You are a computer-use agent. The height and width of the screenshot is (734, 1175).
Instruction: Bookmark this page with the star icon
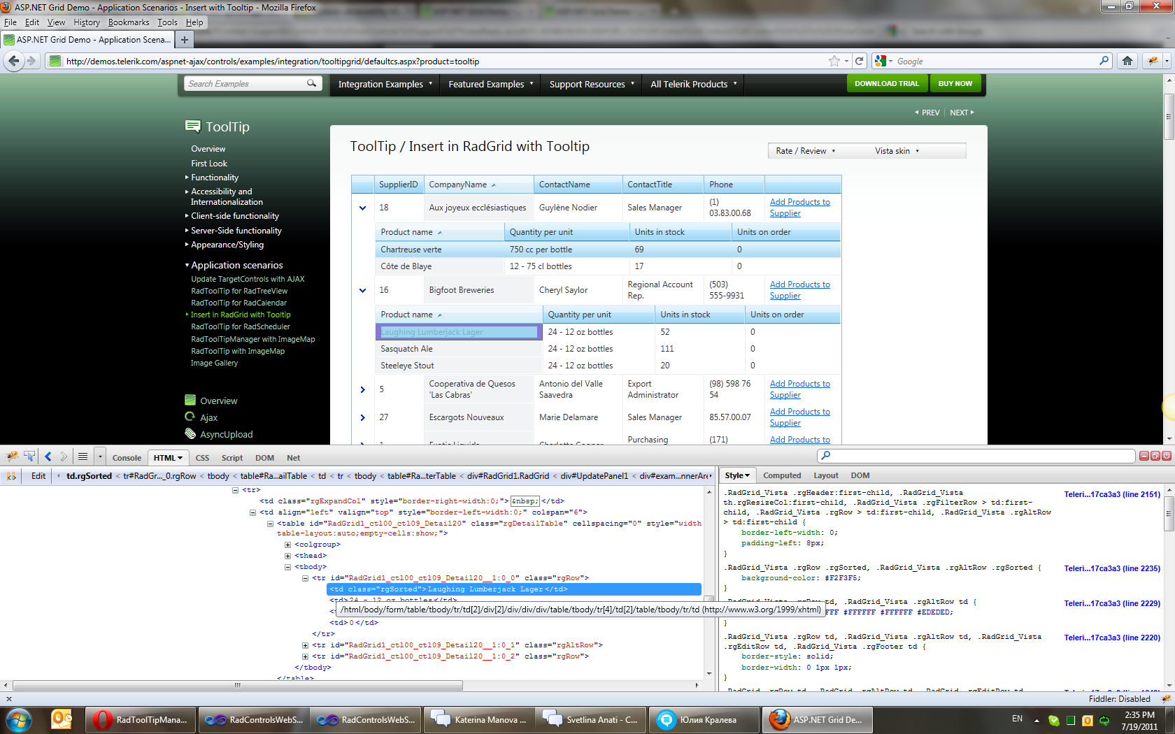(x=834, y=61)
